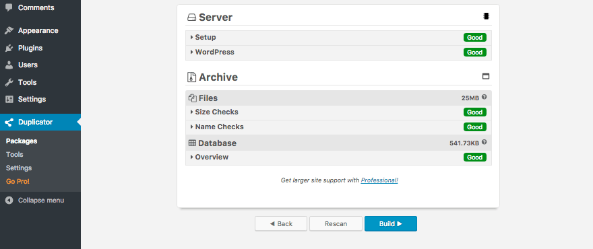Click the Go Pro! link

coord(18,182)
